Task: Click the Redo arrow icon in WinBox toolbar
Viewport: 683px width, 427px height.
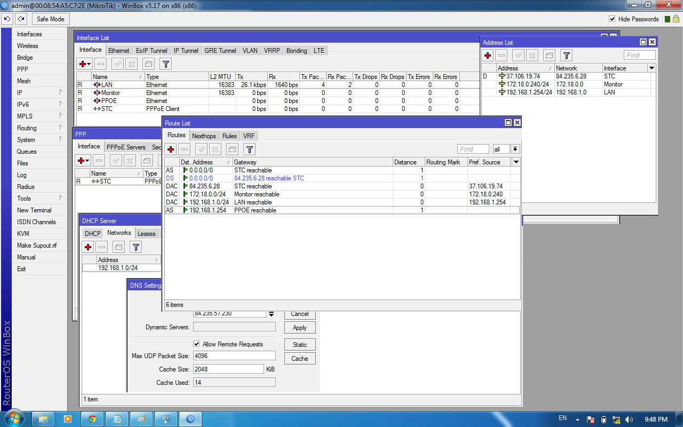Action: pyautogui.click(x=21, y=19)
